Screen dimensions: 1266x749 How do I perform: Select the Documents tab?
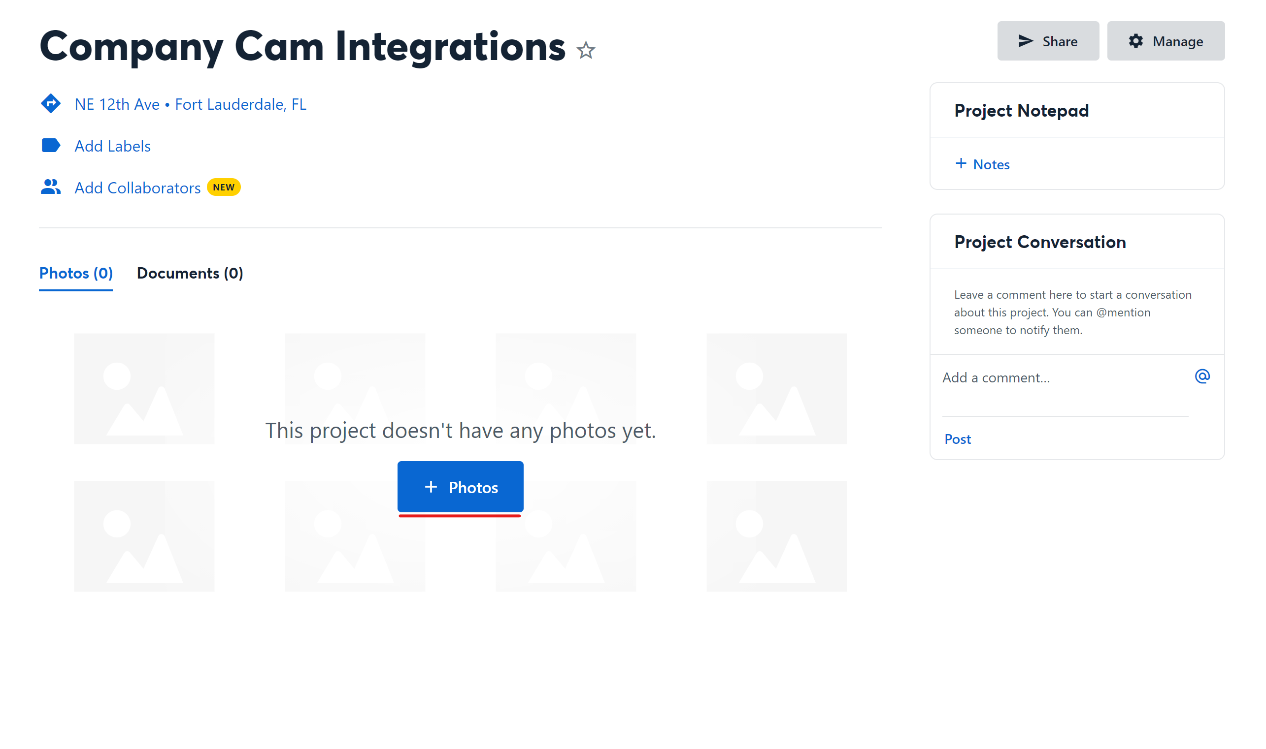(190, 273)
